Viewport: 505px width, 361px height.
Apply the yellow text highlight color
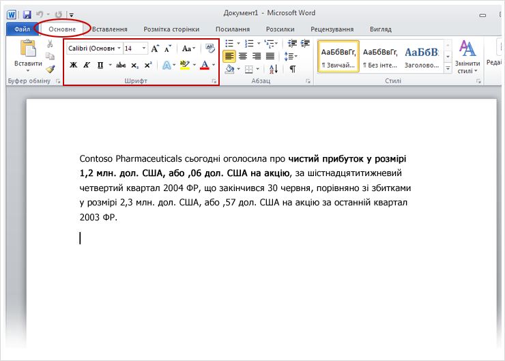[x=185, y=65]
